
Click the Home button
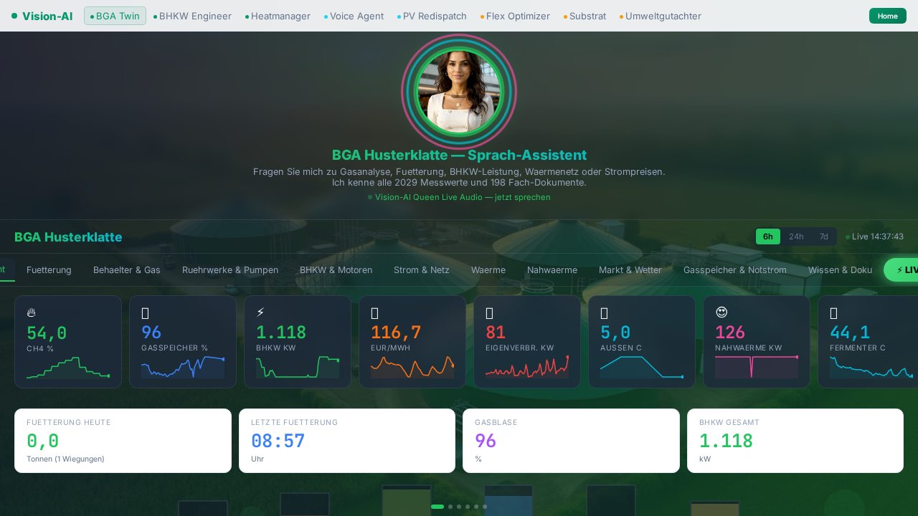click(x=887, y=16)
